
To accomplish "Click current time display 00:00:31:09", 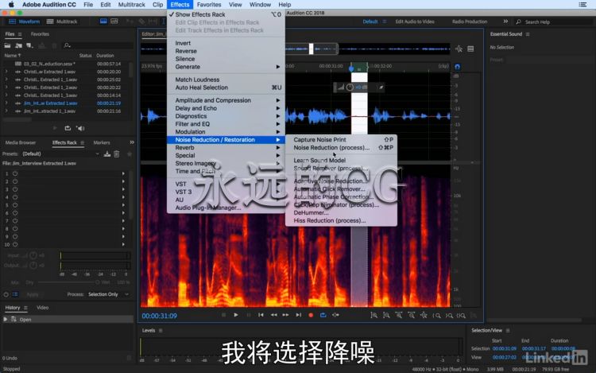I will [159, 316].
